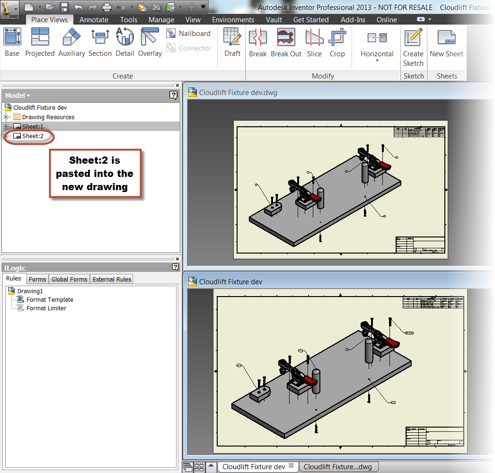Click the selection priority cube icon

[170, 7]
